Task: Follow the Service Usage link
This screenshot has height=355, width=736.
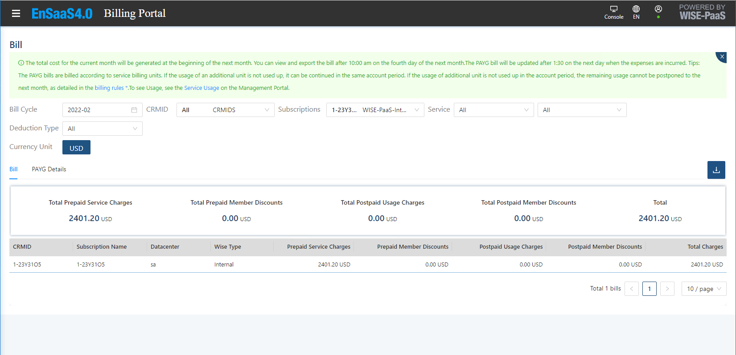Action: click(x=201, y=88)
